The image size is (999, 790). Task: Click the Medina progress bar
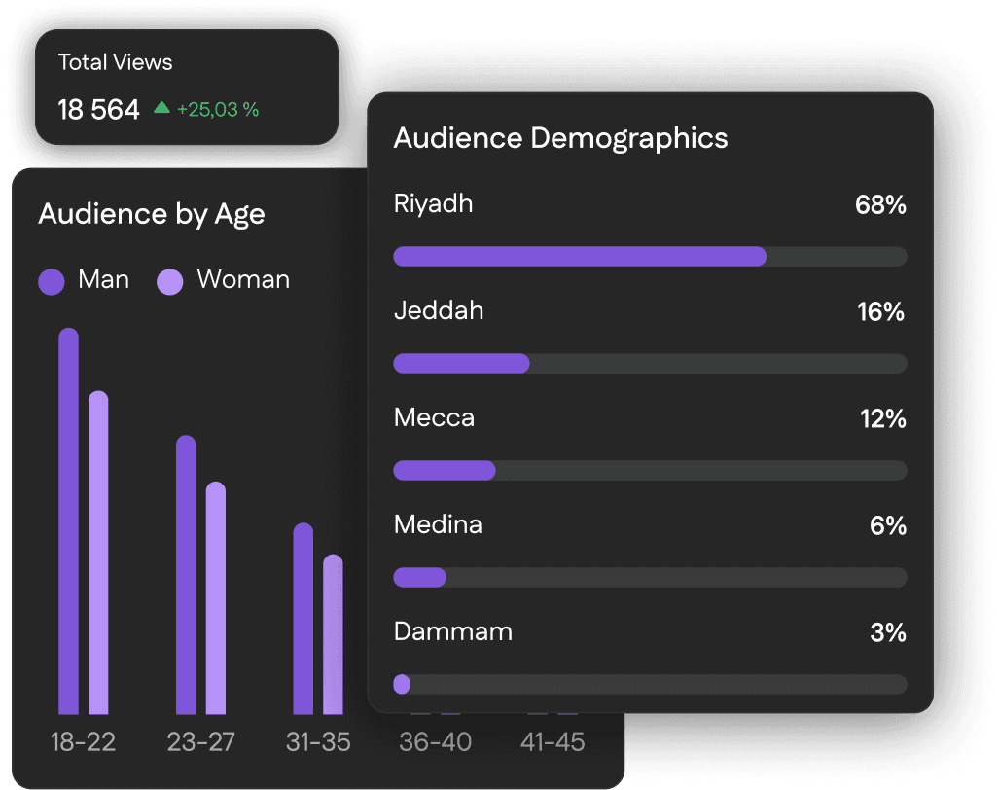(650, 578)
